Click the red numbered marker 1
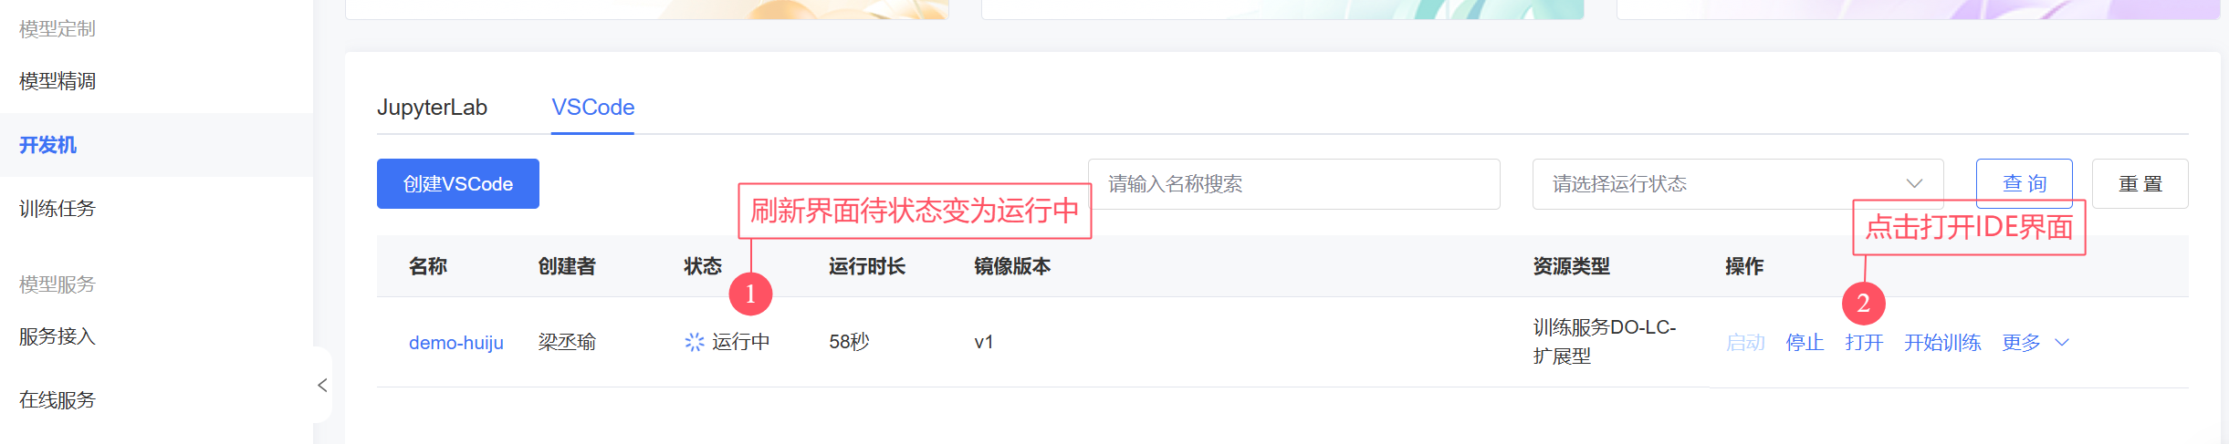This screenshot has width=2229, height=444. coord(750,294)
